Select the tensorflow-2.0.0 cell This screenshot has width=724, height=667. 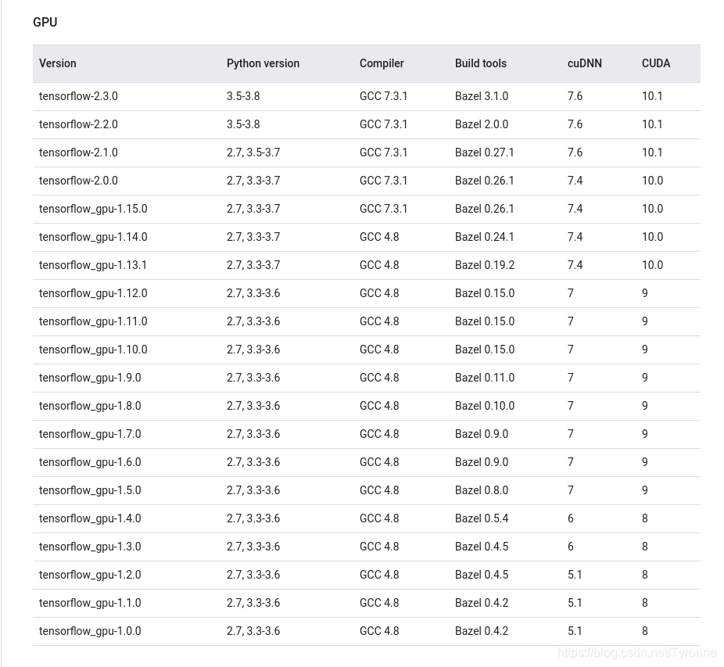click(x=78, y=181)
